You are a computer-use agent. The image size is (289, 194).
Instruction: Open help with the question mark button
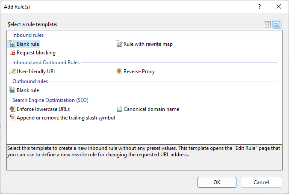pyautogui.click(x=260, y=6)
